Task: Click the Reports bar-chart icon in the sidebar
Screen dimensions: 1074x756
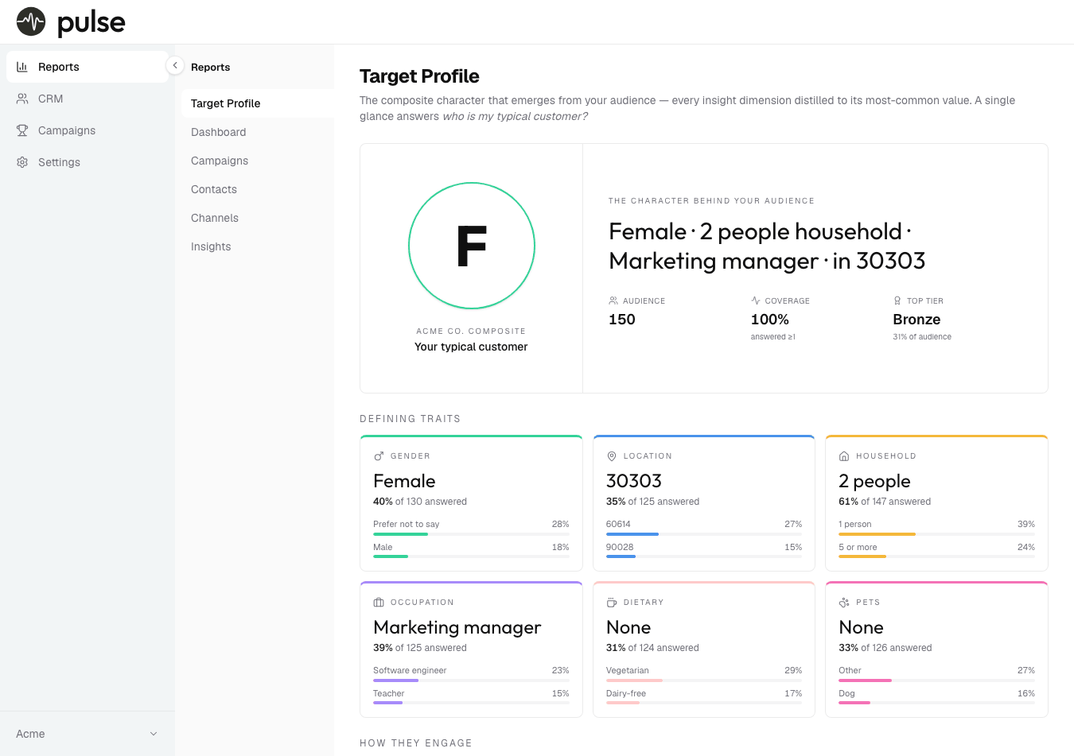Action: click(x=22, y=67)
